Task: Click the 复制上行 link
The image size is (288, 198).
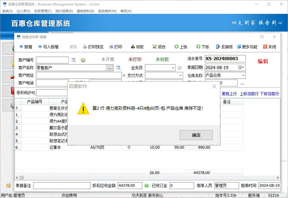Action: pos(229,94)
